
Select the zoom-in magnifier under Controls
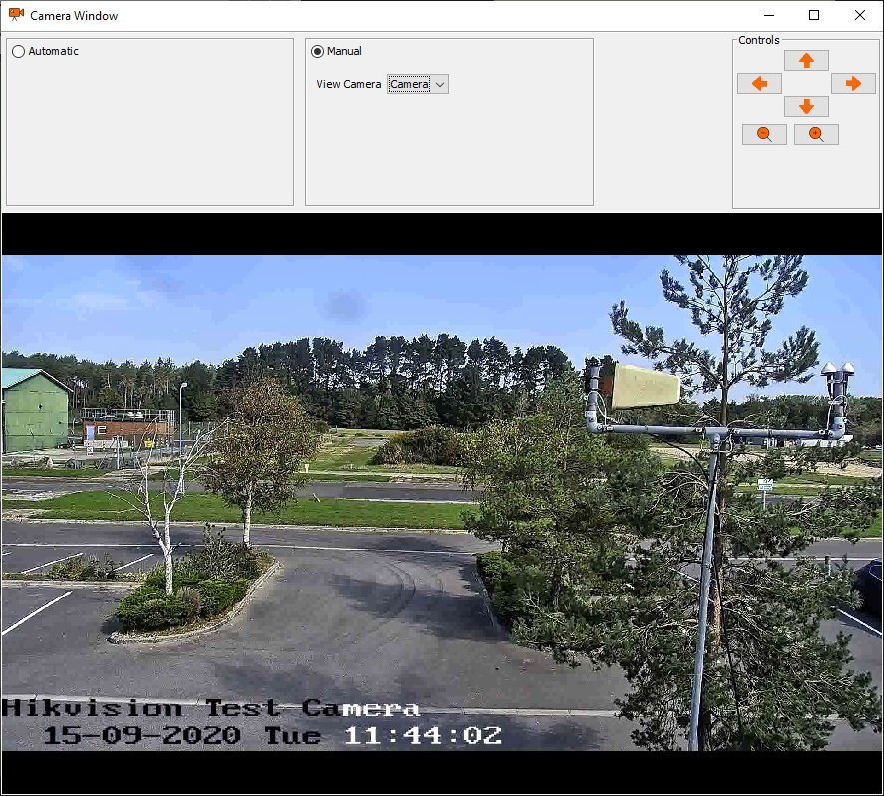pos(816,133)
